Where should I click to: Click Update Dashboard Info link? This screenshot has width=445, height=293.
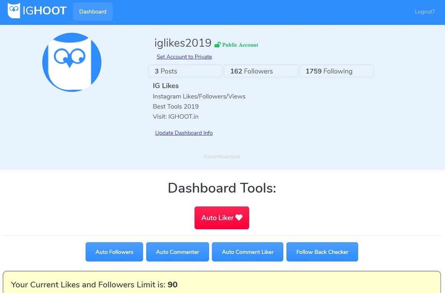184,133
